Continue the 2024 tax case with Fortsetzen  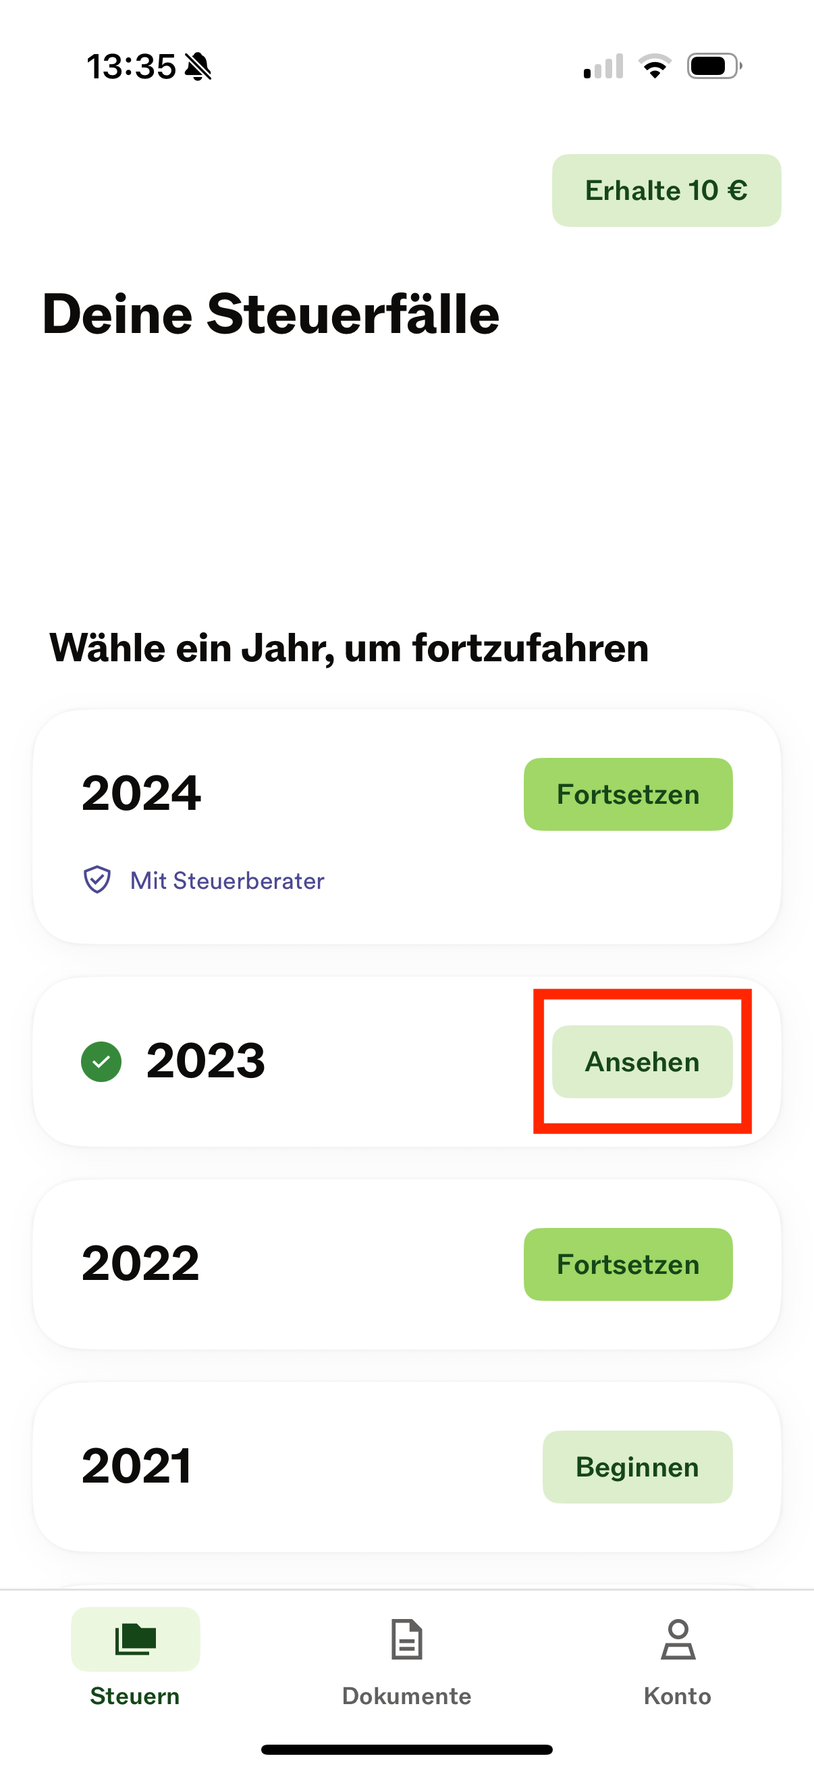pos(628,794)
